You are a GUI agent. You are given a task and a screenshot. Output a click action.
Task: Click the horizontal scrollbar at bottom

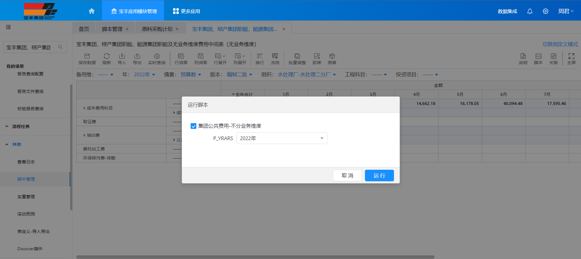coord(255,257)
